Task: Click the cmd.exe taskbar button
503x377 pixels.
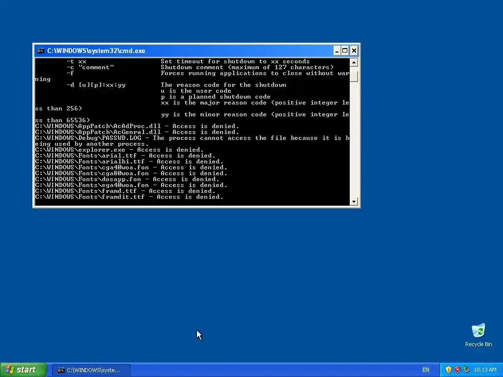Action: coord(91,370)
